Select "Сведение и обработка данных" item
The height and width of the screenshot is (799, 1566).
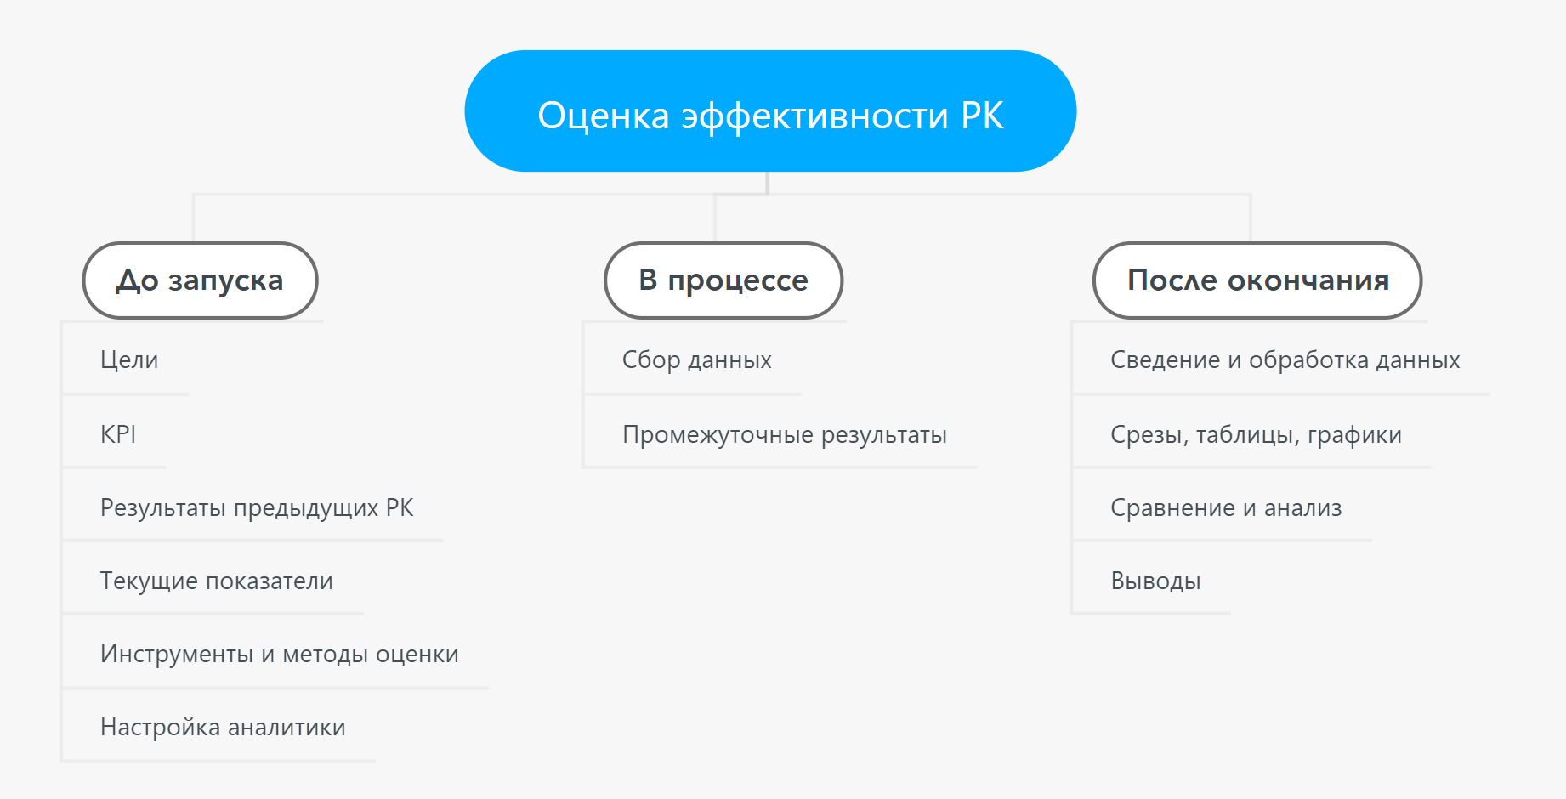point(1285,360)
